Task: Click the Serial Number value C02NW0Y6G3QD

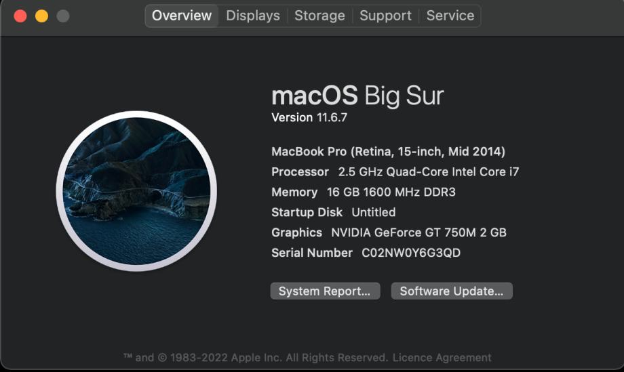Action: pyautogui.click(x=411, y=253)
